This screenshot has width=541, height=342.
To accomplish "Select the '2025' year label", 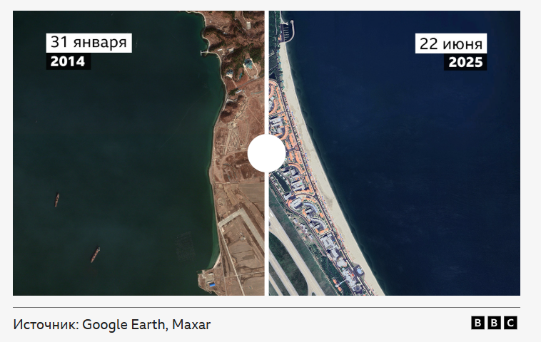I will coord(465,62).
